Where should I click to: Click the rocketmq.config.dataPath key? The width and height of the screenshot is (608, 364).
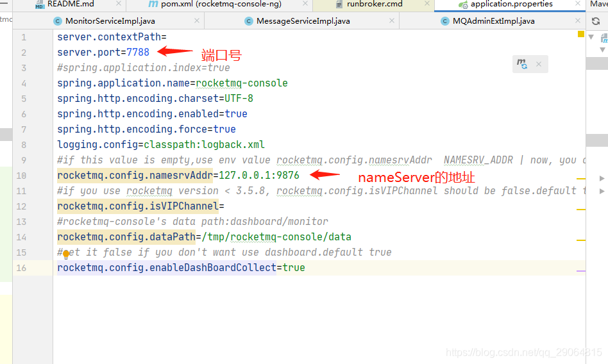point(126,237)
